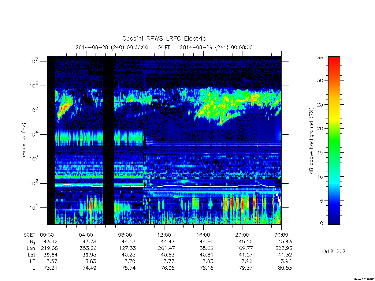Click the L value '74.49'

click(x=89, y=268)
